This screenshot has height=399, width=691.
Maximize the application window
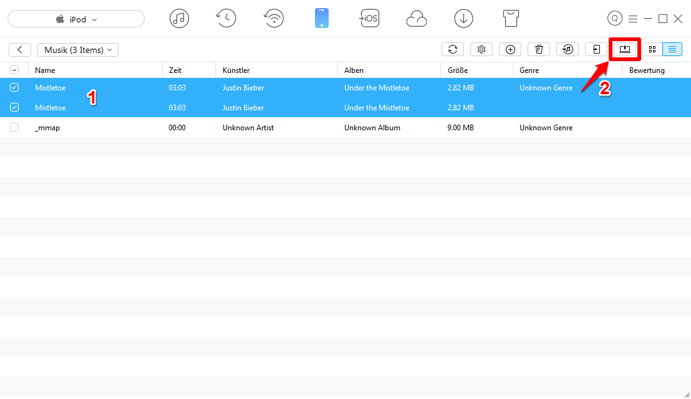663,19
